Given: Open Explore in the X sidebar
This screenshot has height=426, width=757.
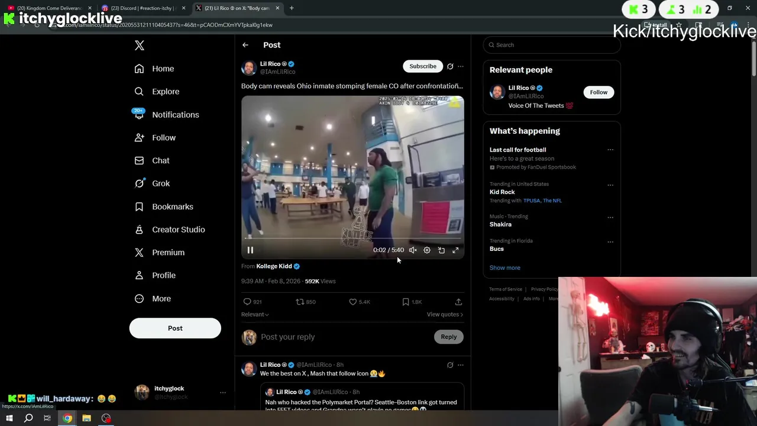Looking at the screenshot, I should [x=157, y=92].
